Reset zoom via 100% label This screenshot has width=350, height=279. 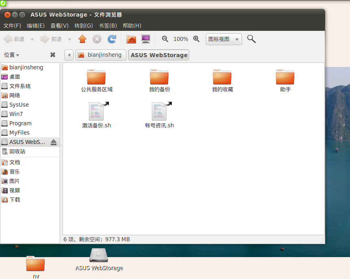181,39
